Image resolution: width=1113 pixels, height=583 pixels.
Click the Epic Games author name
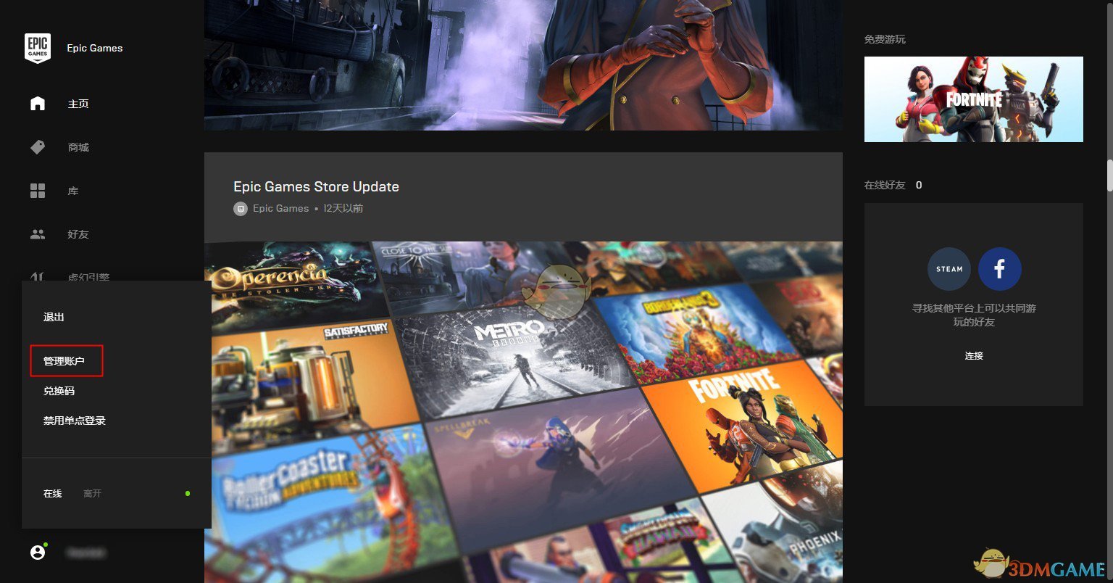click(x=281, y=209)
